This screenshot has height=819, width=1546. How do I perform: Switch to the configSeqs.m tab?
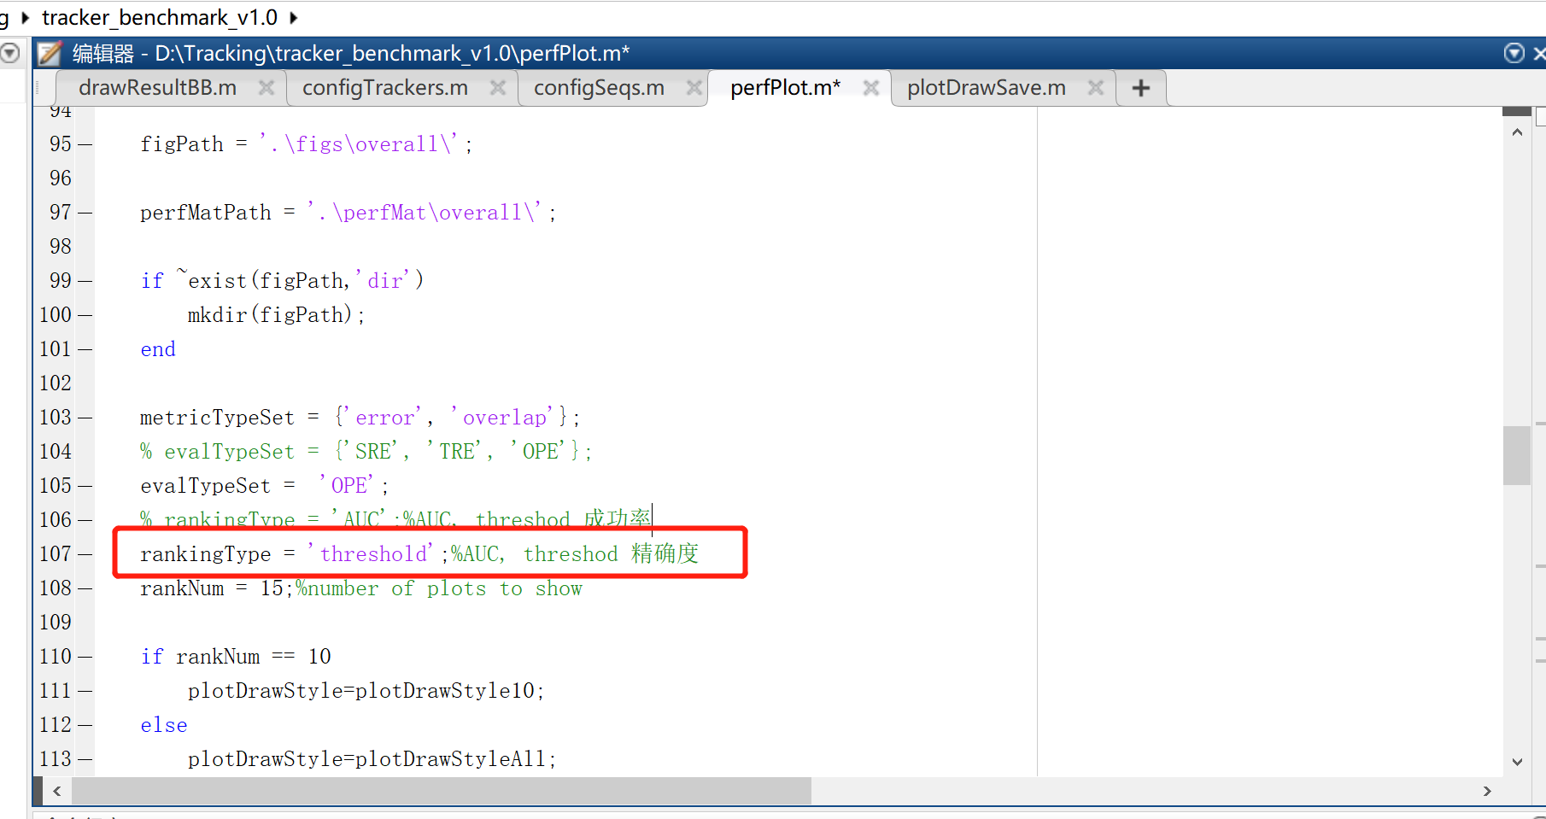[x=599, y=88]
